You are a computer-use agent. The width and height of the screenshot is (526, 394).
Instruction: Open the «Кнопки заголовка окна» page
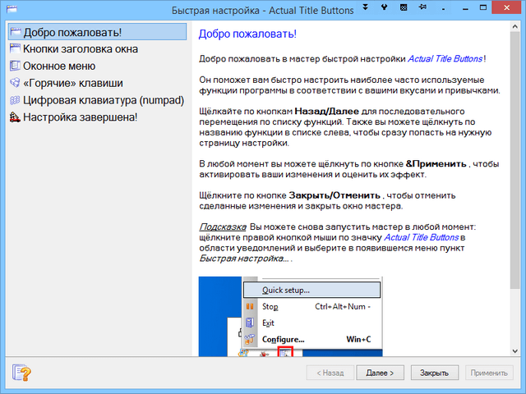click(x=80, y=49)
